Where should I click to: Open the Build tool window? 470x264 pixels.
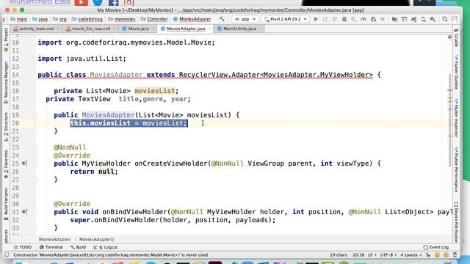tap(78, 247)
